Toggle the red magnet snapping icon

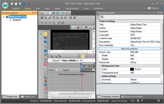pos(78,27)
